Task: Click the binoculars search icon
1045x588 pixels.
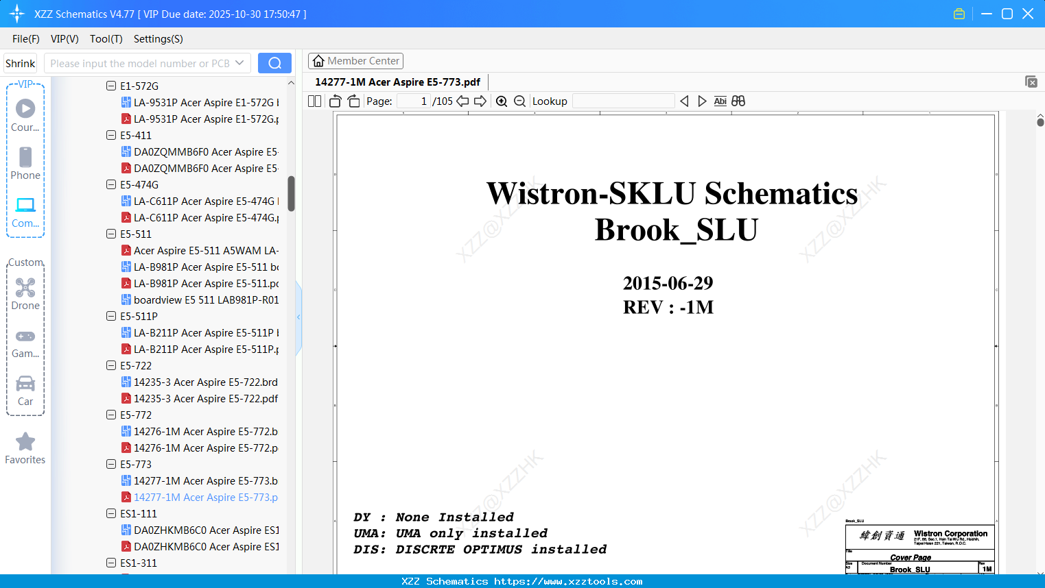Action: pyautogui.click(x=738, y=101)
